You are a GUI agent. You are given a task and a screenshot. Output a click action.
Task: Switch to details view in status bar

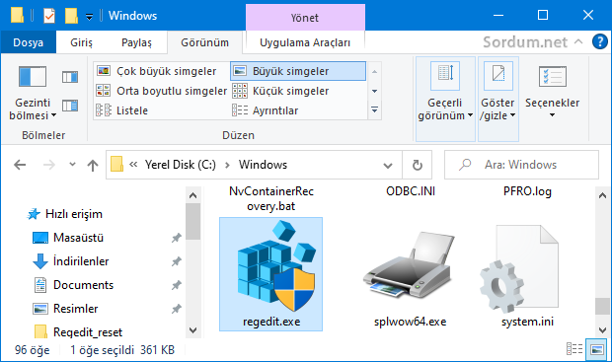[574, 349]
